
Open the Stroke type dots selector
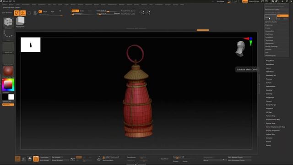(x=8, y=35)
